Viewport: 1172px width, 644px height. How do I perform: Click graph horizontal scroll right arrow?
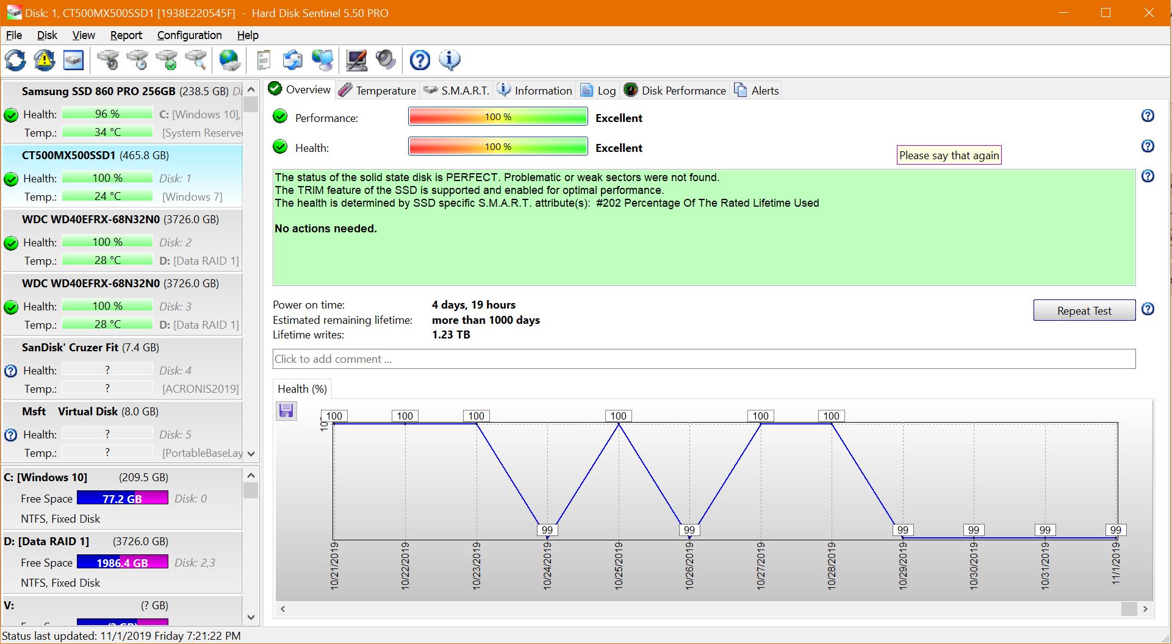pos(1145,609)
